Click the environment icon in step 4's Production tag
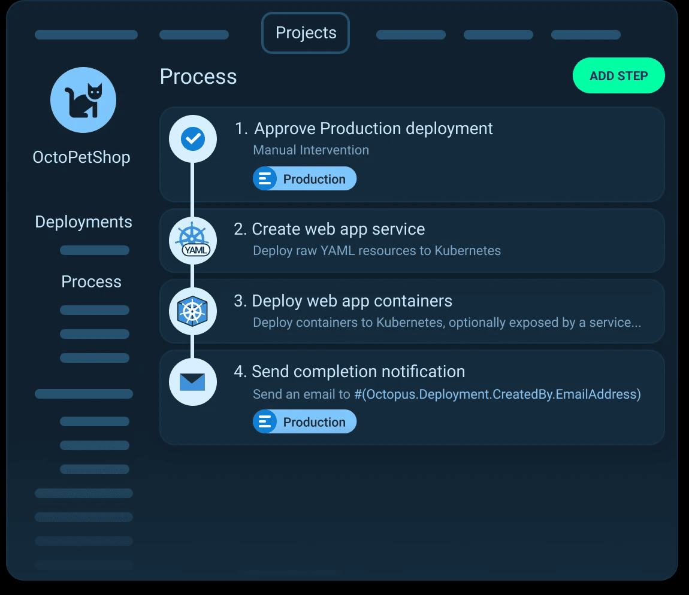The height and width of the screenshot is (595, 689). click(264, 422)
